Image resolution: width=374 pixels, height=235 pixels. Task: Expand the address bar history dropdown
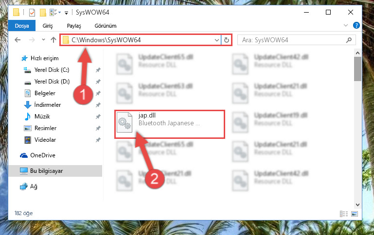click(216, 40)
